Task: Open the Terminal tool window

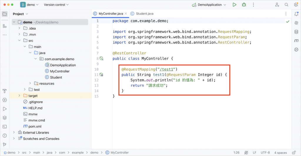Action: 4,127
